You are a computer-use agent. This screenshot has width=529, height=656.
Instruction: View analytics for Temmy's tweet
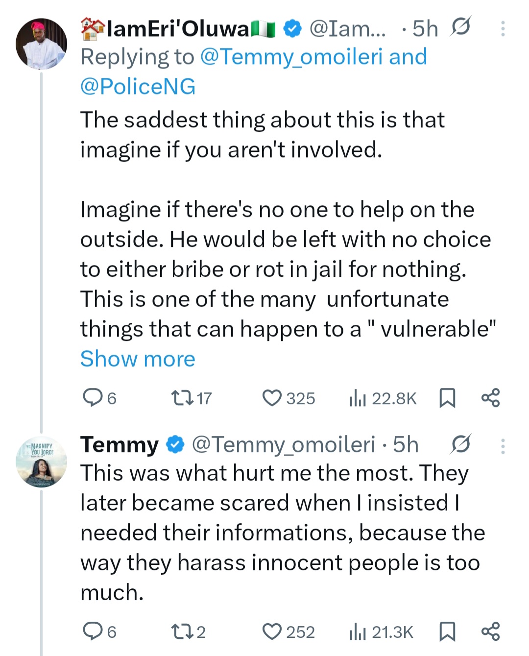358,632
